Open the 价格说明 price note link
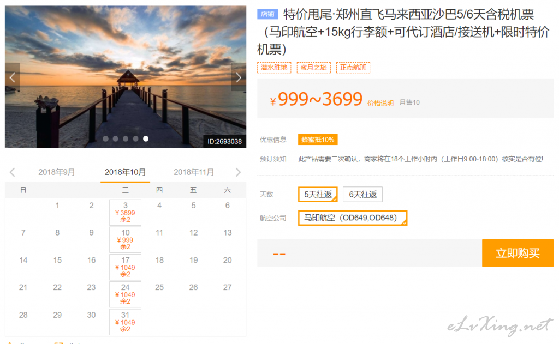The height and width of the screenshot is (344, 559). [380, 103]
